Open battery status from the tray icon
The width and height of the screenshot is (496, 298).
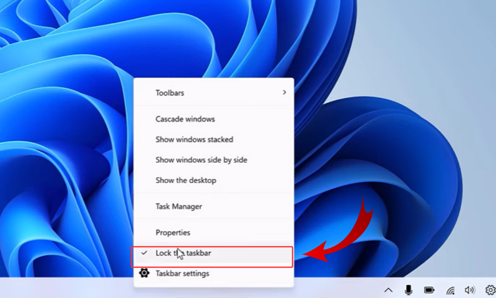coord(428,290)
